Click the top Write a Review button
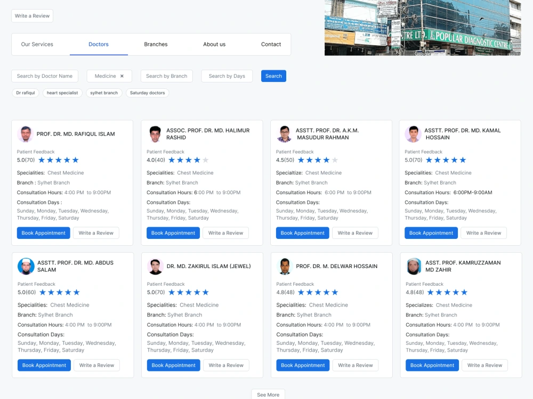 point(33,15)
